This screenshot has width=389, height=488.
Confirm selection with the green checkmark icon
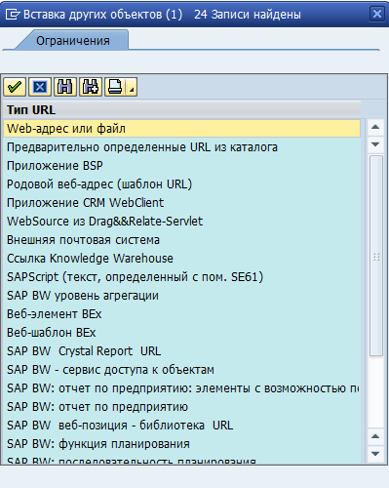[x=15, y=87]
